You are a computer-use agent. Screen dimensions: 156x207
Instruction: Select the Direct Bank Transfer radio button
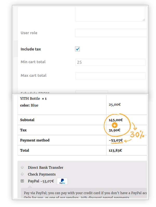tap(22, 167)
